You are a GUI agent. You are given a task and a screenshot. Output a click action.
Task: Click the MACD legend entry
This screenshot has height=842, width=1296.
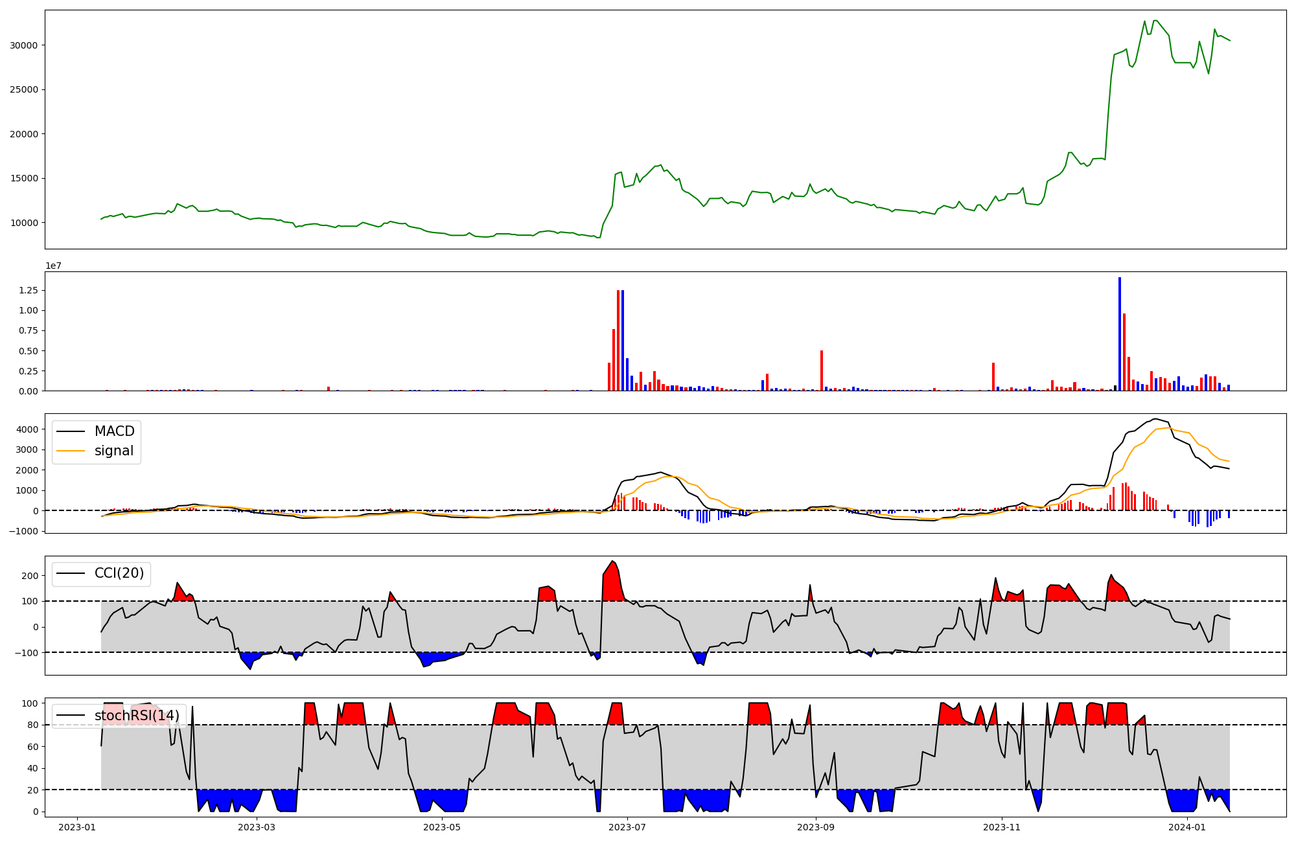[114, 431]
